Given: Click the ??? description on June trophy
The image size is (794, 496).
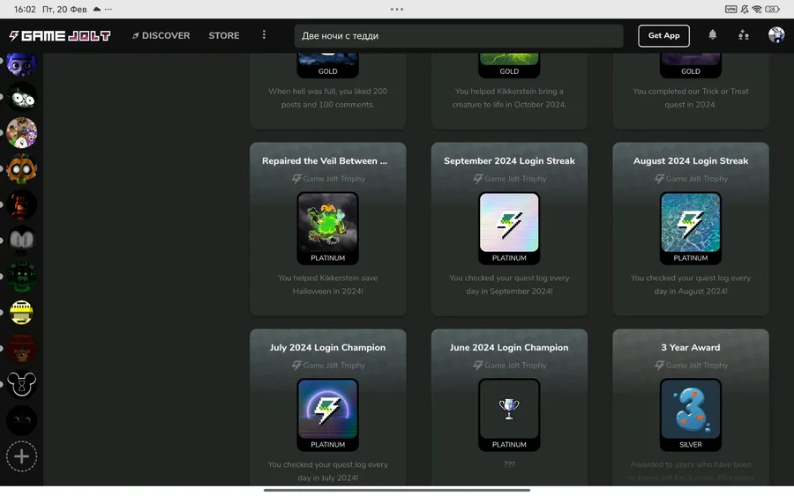Looking at the screenshot, I should [x=509, y=464].
